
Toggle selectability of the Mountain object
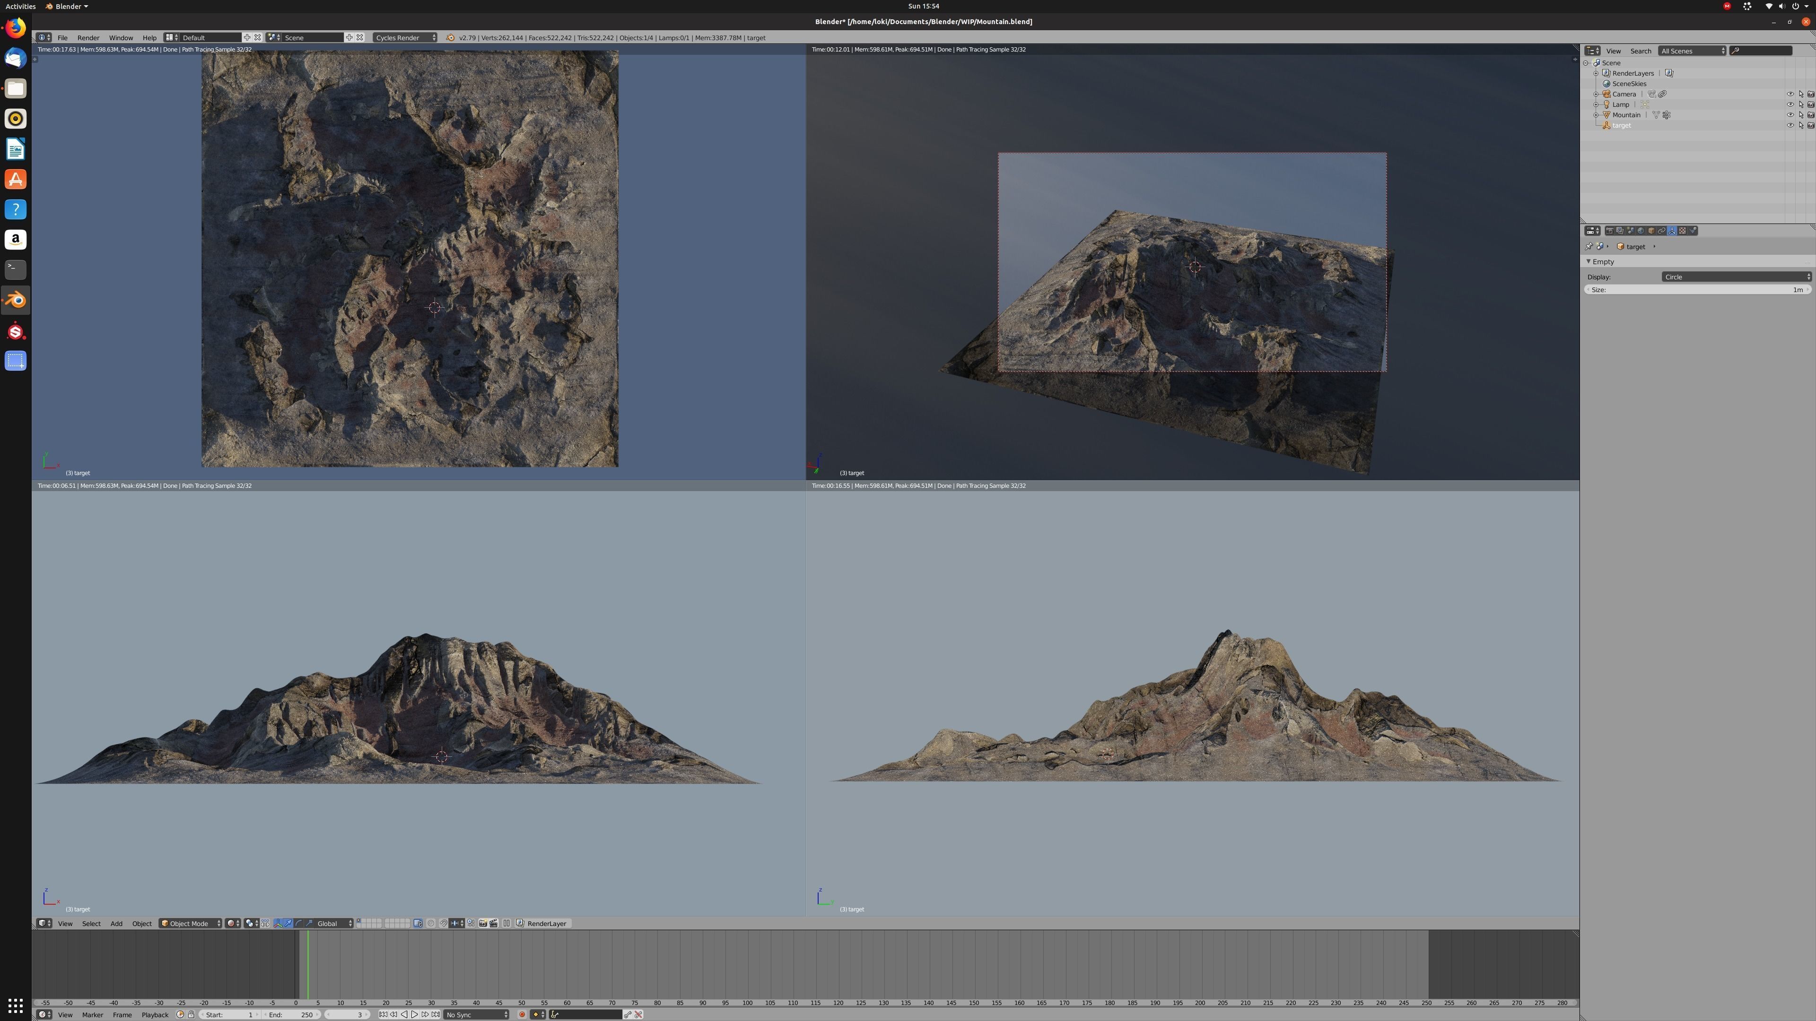coord(1800,115)
